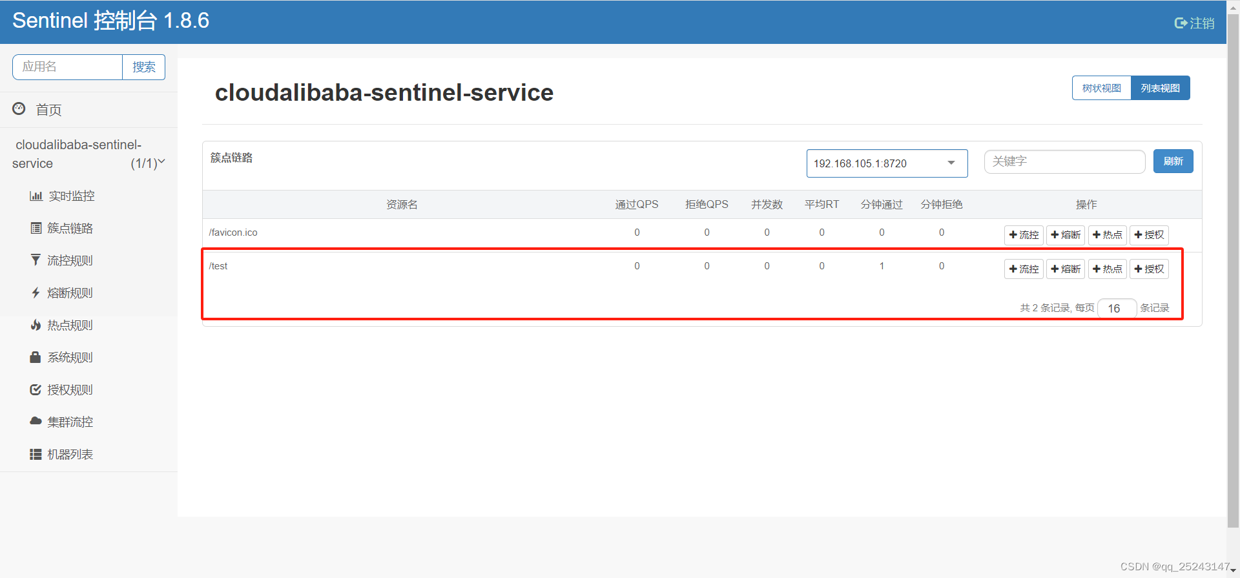Click the /favicon.ico resource name
Viewport: 1240px width, 578px height.
coord(233,232)
